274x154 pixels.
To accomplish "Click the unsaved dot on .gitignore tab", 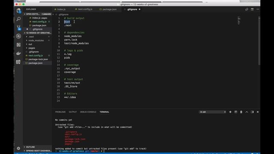I will [140, 9].
